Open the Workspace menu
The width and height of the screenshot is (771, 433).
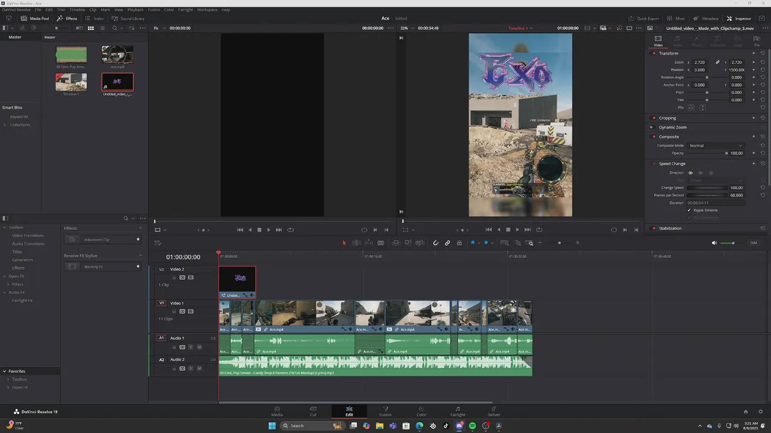207,10
